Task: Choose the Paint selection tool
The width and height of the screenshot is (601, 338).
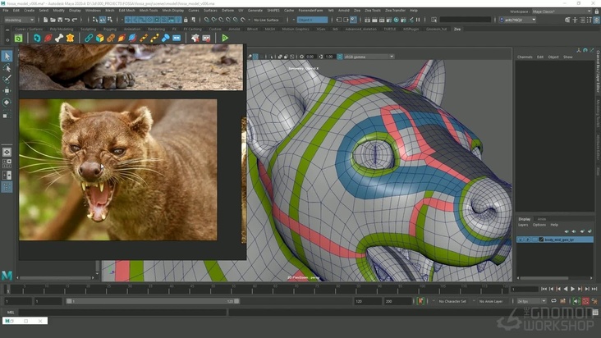Action: tap(7, 80)
